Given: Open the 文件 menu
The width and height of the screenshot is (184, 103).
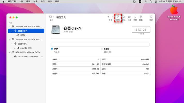Looking at the screenshot, I should [21, 2].
